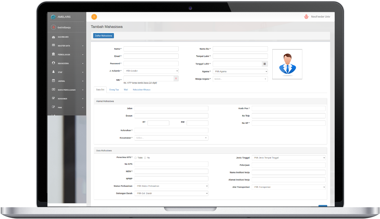Switch to the Orang Tua tab

tap(114, 90)
